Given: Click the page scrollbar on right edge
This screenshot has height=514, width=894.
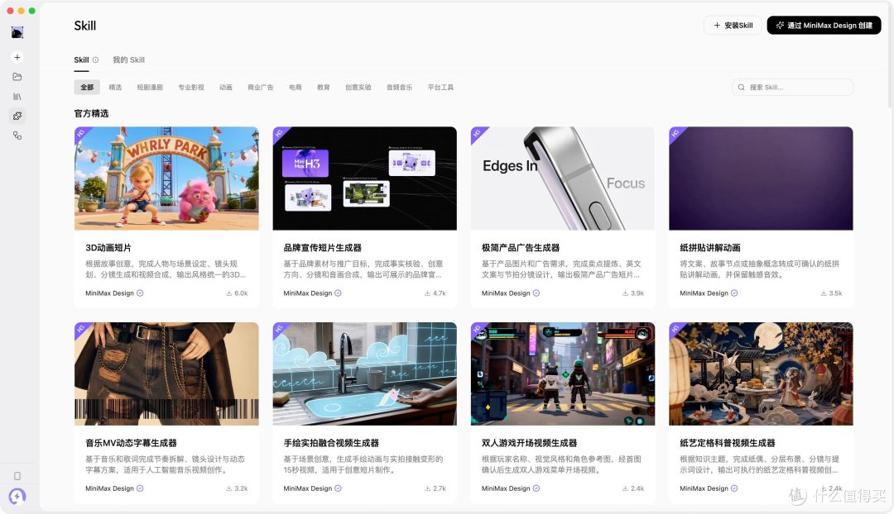Looking at the screenshot, I should click(890, 57).
